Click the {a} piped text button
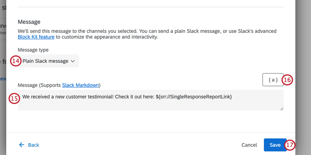 point(273,80)
